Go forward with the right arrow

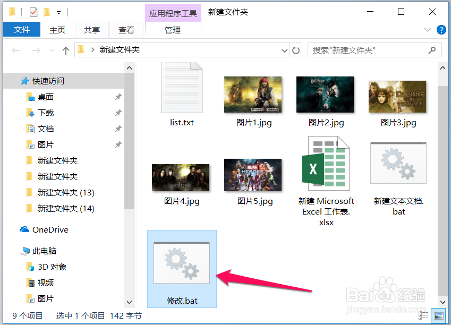pos(36,50)
